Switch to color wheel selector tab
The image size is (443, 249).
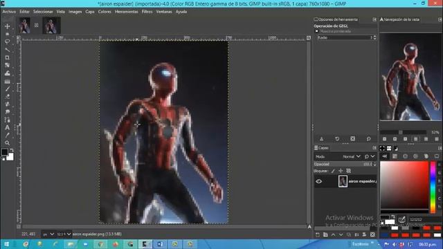pyautogui.click(x=415, y=156)
